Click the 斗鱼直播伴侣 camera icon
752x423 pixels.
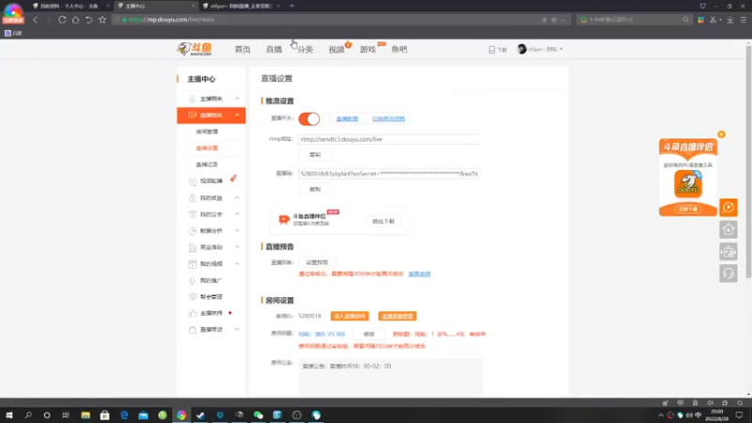(284, 220)
